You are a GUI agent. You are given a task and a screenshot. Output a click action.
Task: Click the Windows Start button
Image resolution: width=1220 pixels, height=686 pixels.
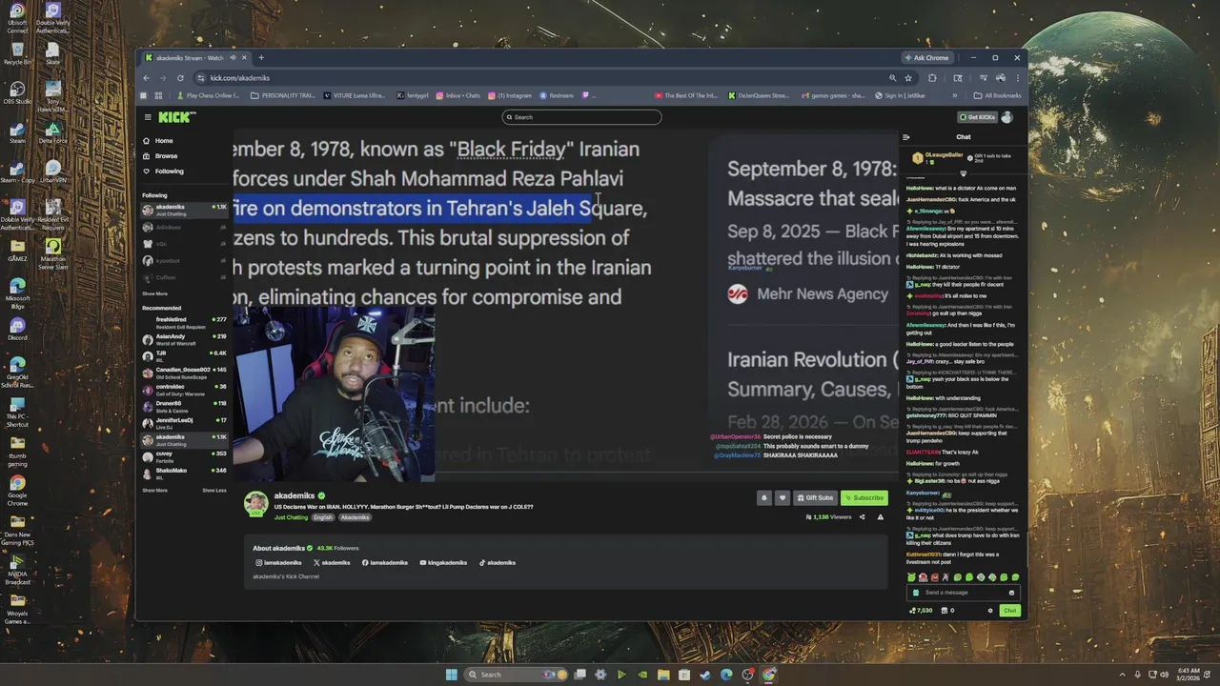[x=452, y=675]
